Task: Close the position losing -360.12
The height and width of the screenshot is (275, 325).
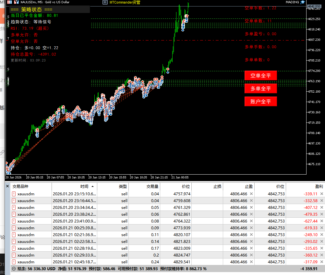Action: (322, 255)
